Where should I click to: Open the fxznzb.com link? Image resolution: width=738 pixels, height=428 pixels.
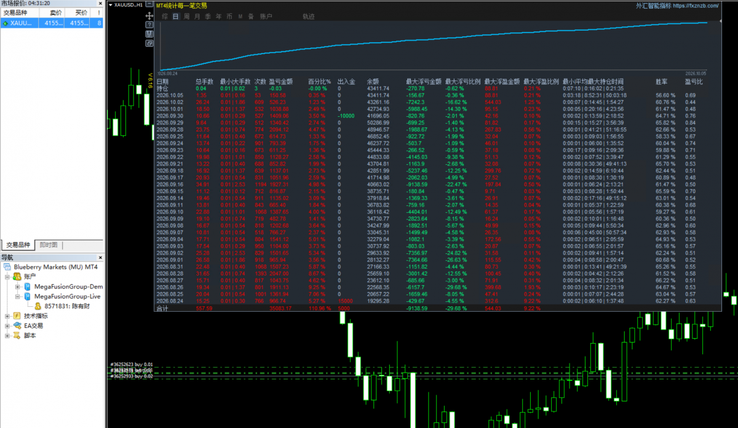(696, 6)
